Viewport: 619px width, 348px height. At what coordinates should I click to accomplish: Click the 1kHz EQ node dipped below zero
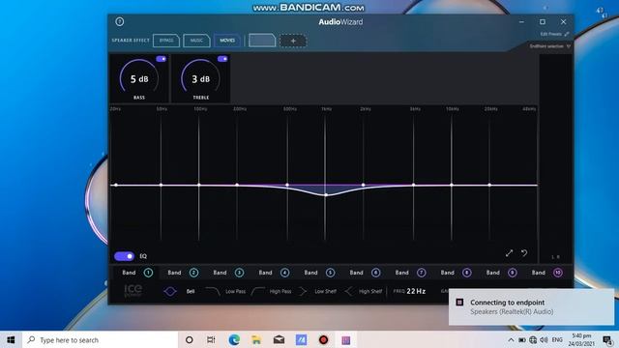326,195
